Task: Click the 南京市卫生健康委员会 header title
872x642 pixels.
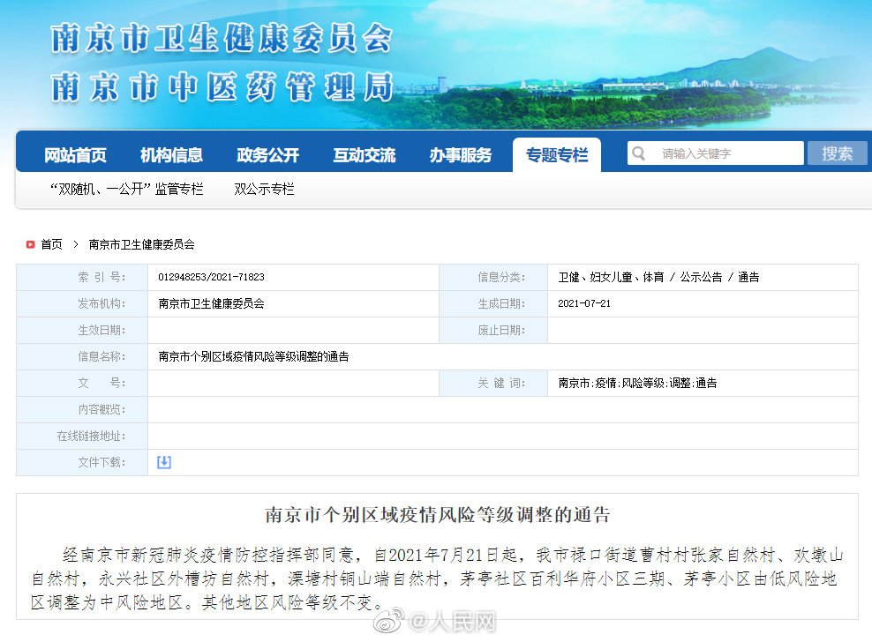Action: pyautogui.click(x=221, y=39)
